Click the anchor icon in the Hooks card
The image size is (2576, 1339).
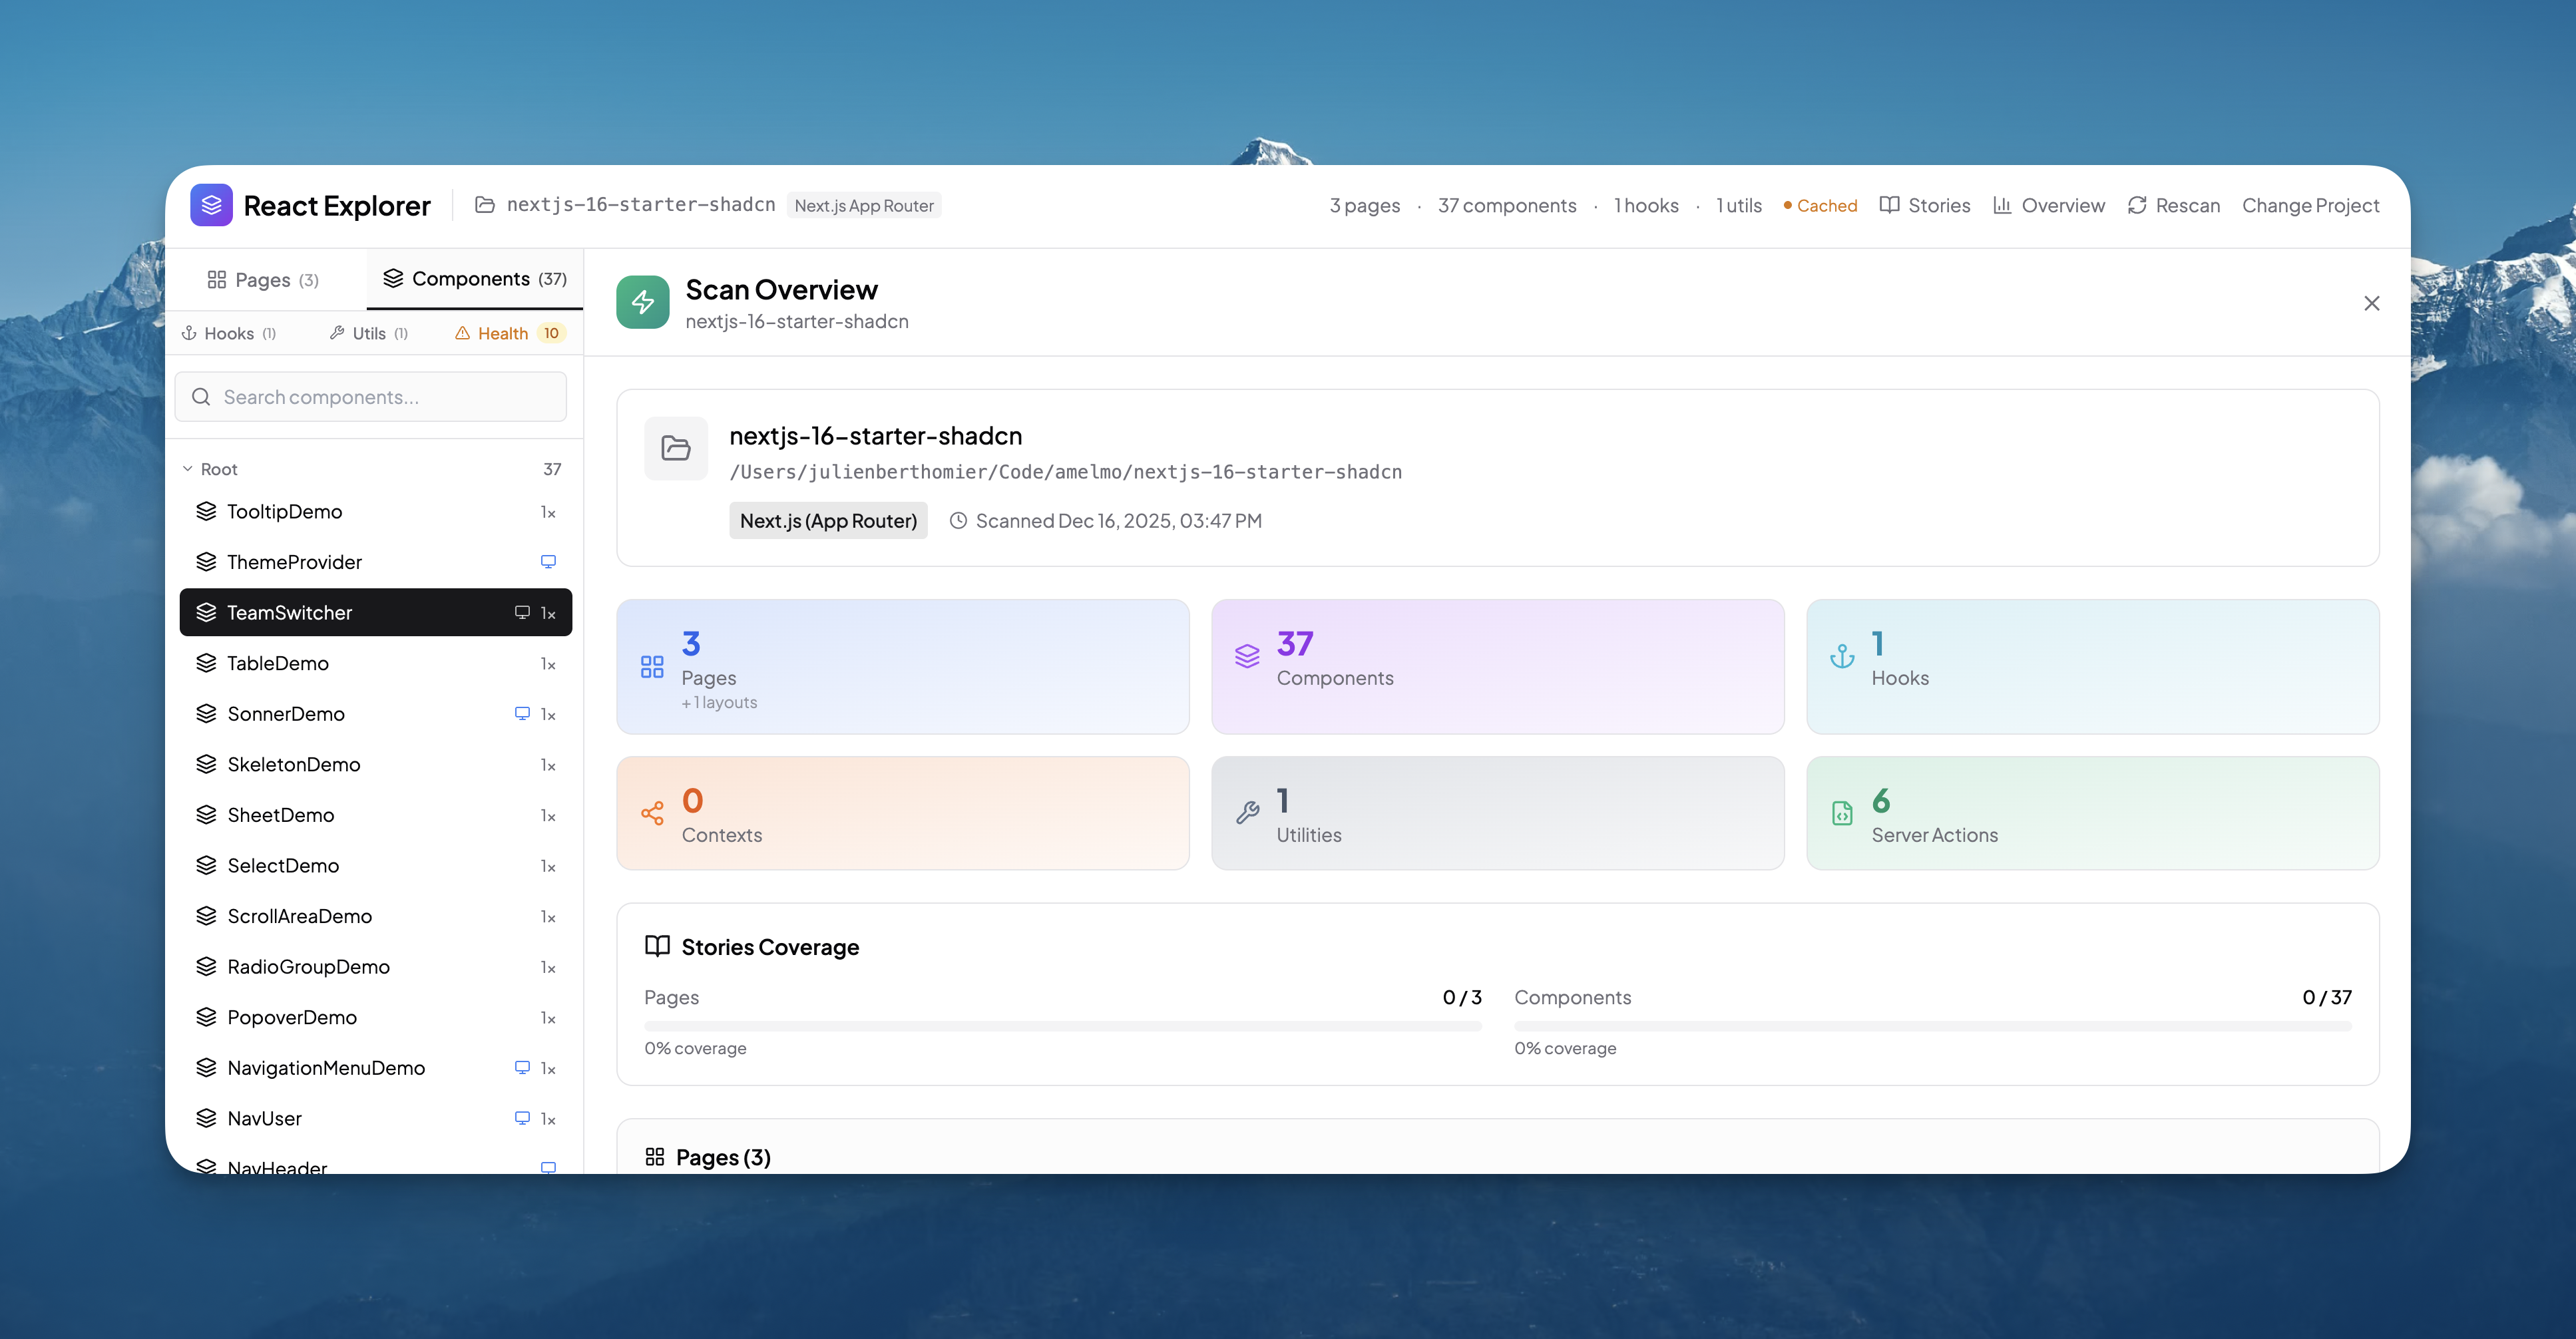(x=1842, y=657)
